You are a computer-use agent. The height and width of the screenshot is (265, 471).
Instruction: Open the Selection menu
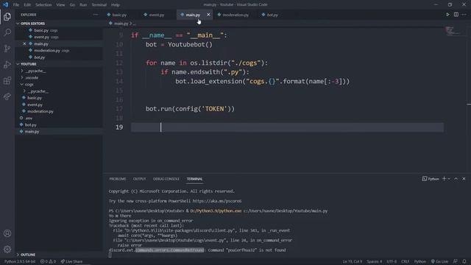pyautogui.click(x=43, y=5)
